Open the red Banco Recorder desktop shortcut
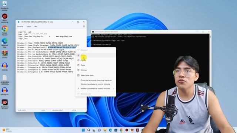Image resolution: width=237 pixels, height=133 pixels. point(5,16)
